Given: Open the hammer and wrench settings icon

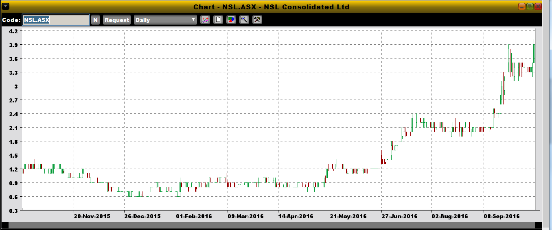Looking at the screenshot, I should (257, 20).
